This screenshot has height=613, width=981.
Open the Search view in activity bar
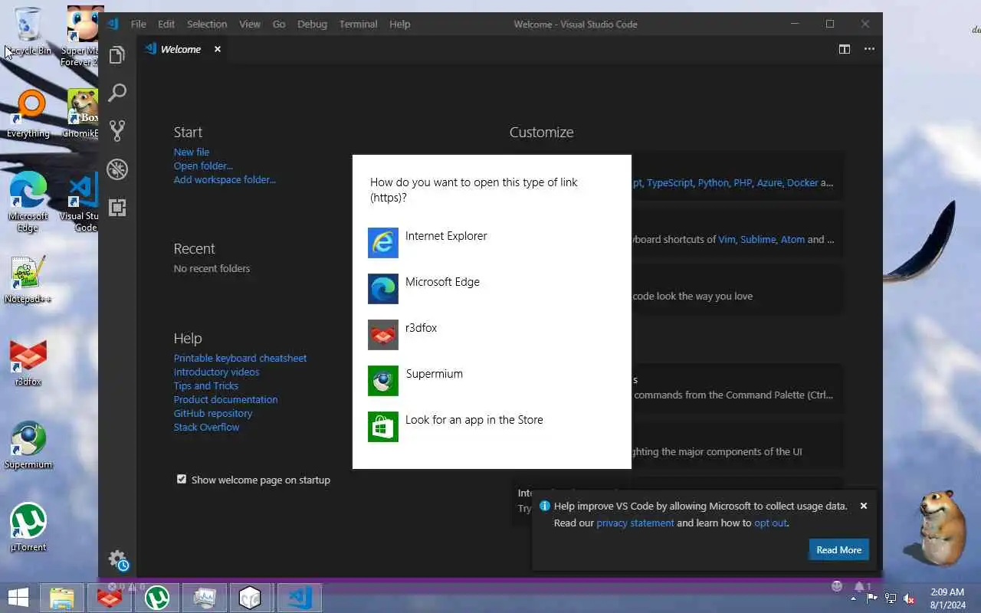[117, 93]
